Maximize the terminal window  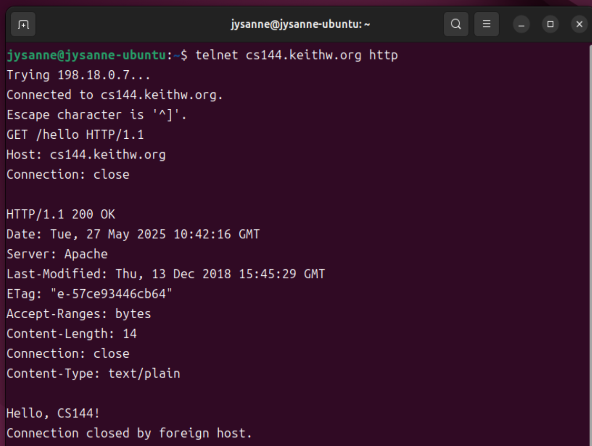(x=550, y=24)
